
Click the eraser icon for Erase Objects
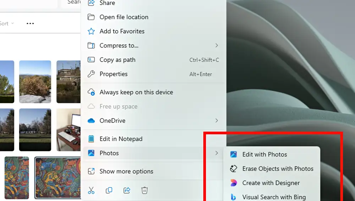pos(234,169)
